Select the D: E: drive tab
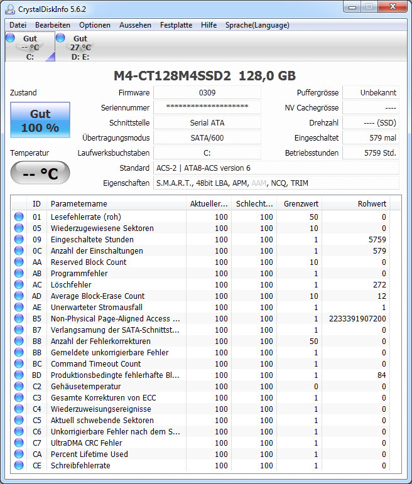 pos(80,47)
